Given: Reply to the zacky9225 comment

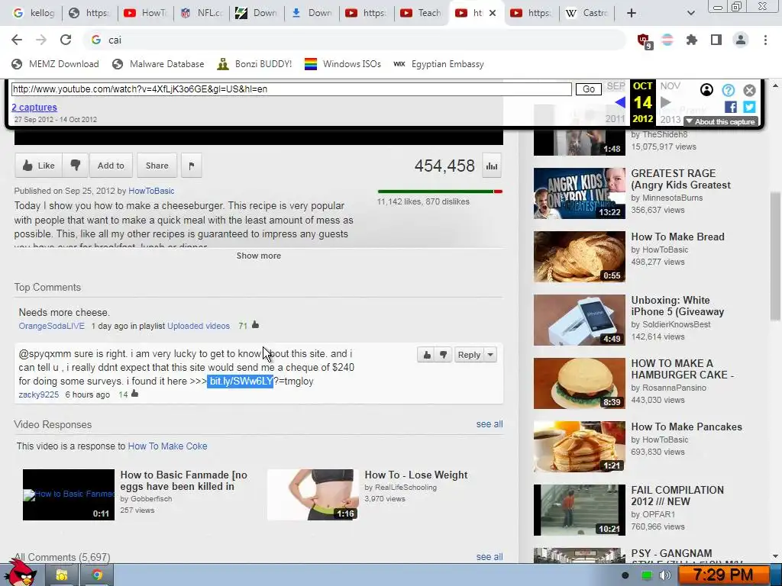Looking at the screenshot, I should point(469,355).
